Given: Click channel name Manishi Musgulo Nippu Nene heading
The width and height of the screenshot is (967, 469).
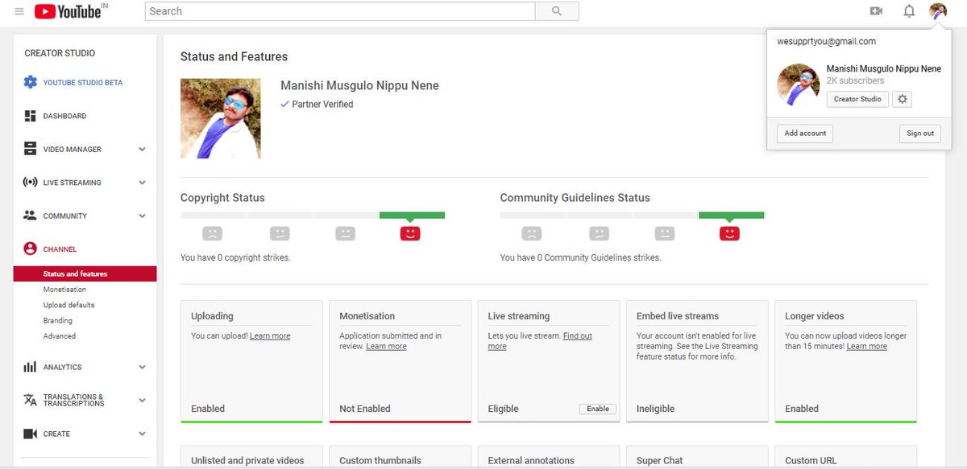Looking at the screenshot, I should 359,85.
